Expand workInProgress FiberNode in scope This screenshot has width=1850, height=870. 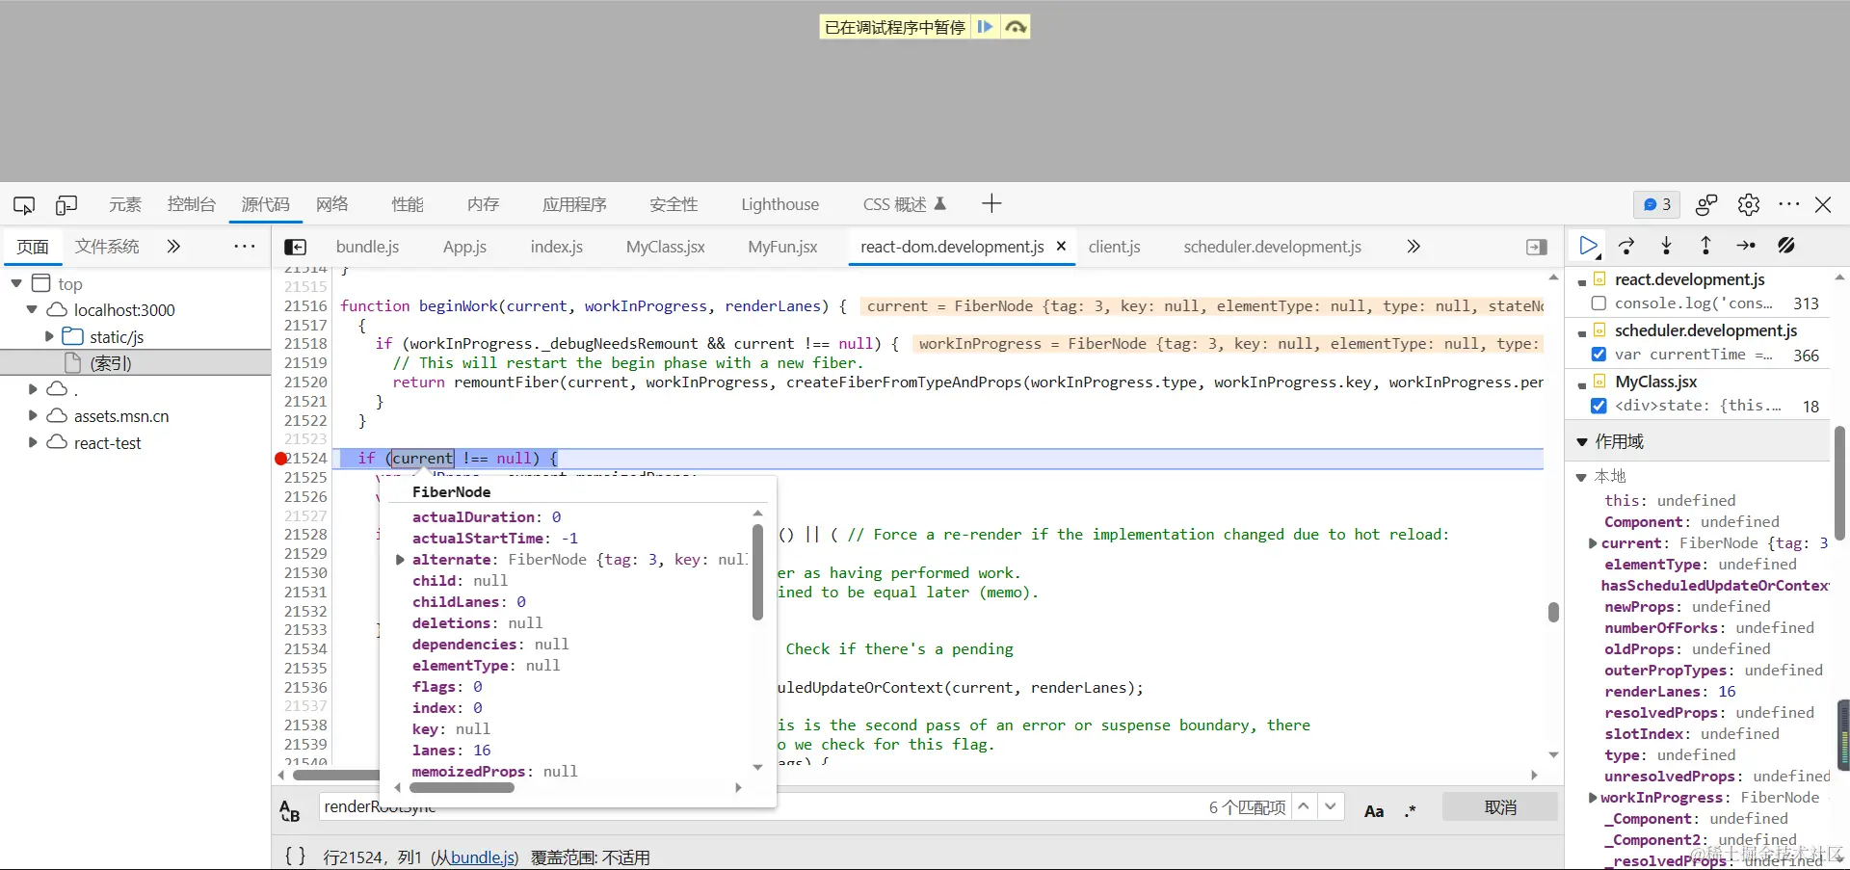(1593, 798)
